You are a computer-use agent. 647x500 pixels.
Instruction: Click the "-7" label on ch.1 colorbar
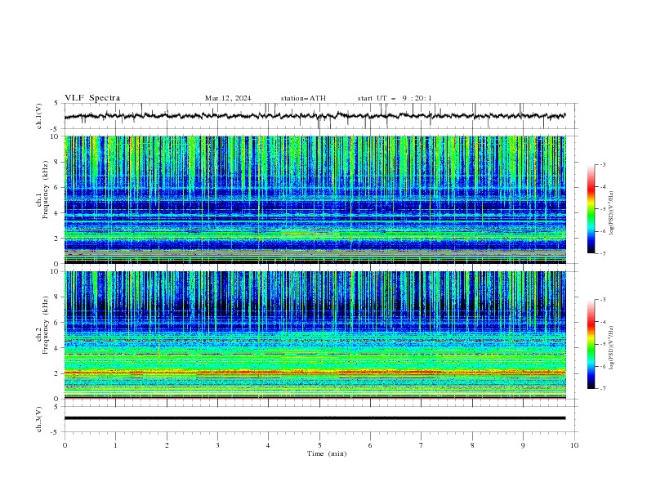point(602,254)
